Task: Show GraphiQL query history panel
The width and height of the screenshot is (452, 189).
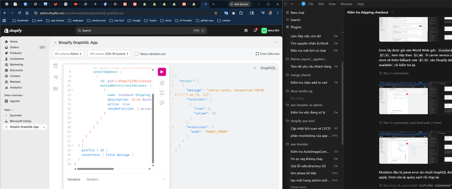Action: [x=56, y=77]
